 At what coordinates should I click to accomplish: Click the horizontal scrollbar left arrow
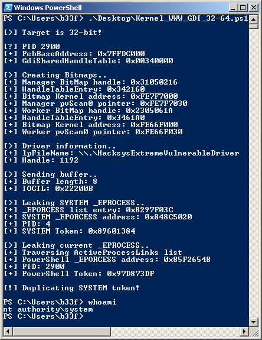click(8, 331)
